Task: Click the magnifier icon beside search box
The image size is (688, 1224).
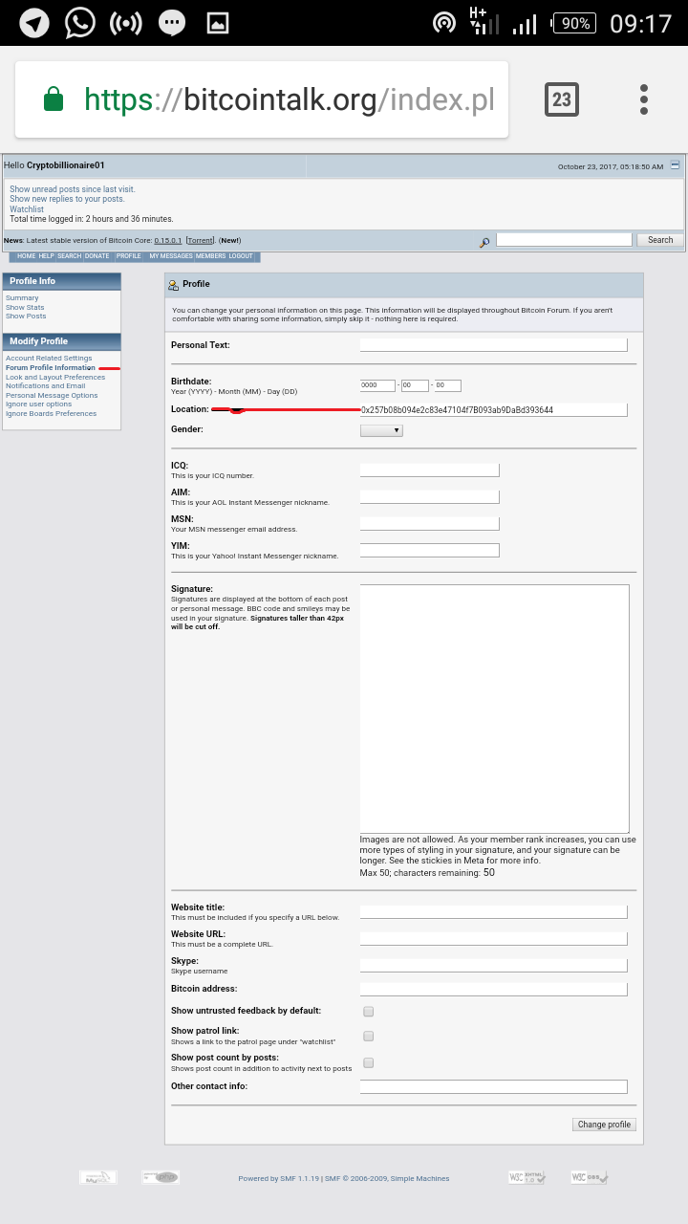Action: tap(484, 242)
